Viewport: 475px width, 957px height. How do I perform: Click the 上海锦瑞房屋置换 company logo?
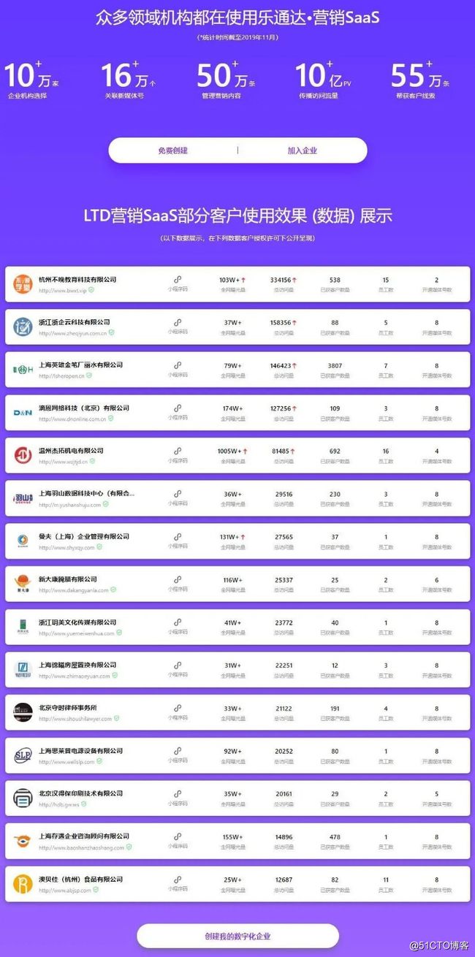tap(22, 670)
